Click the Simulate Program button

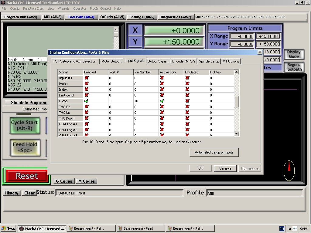26,103
